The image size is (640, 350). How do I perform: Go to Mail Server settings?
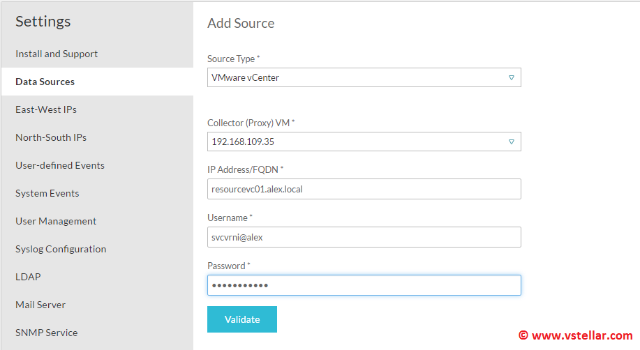[40, 305]
